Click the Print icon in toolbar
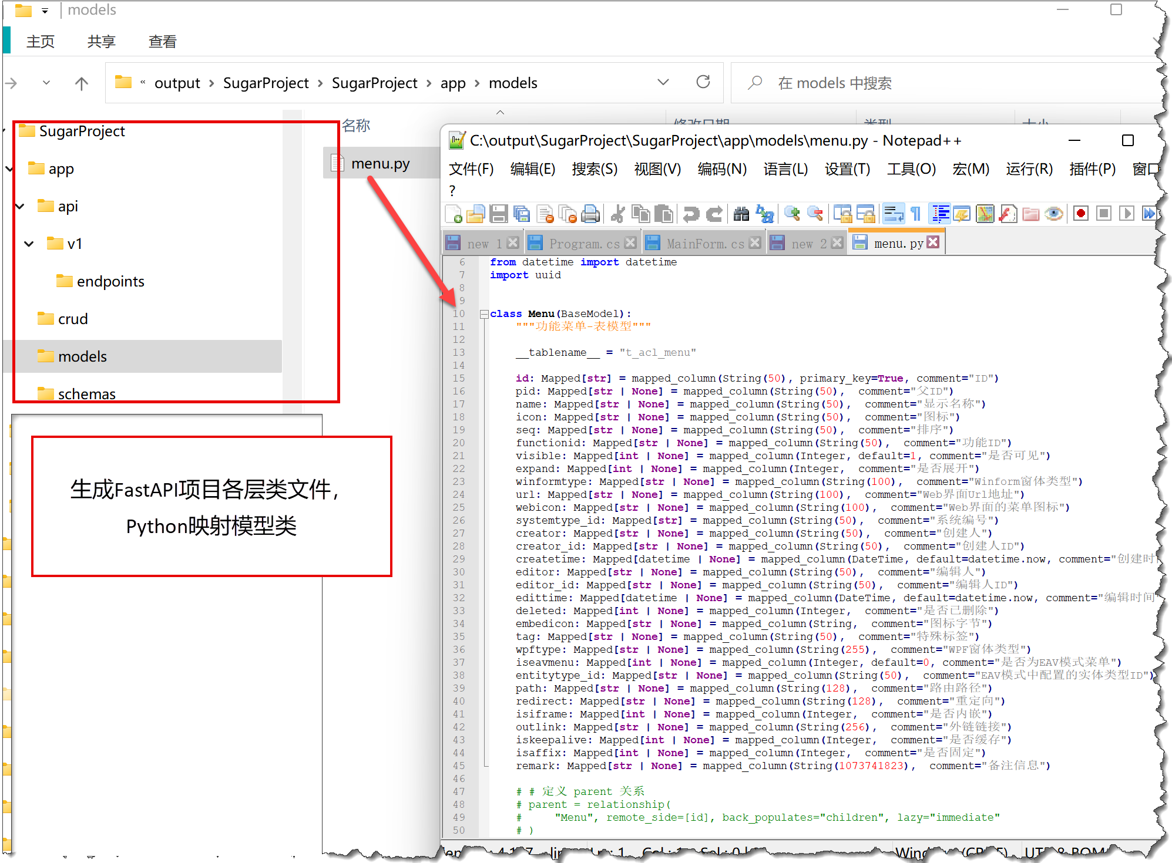 [590, 214]
